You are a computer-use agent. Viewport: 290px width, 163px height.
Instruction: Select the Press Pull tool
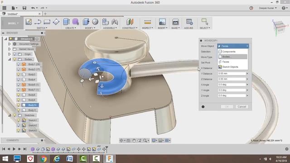coord(86,22)
